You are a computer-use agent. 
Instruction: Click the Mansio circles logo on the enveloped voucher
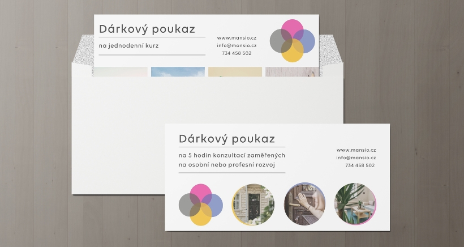click(293, 41)
